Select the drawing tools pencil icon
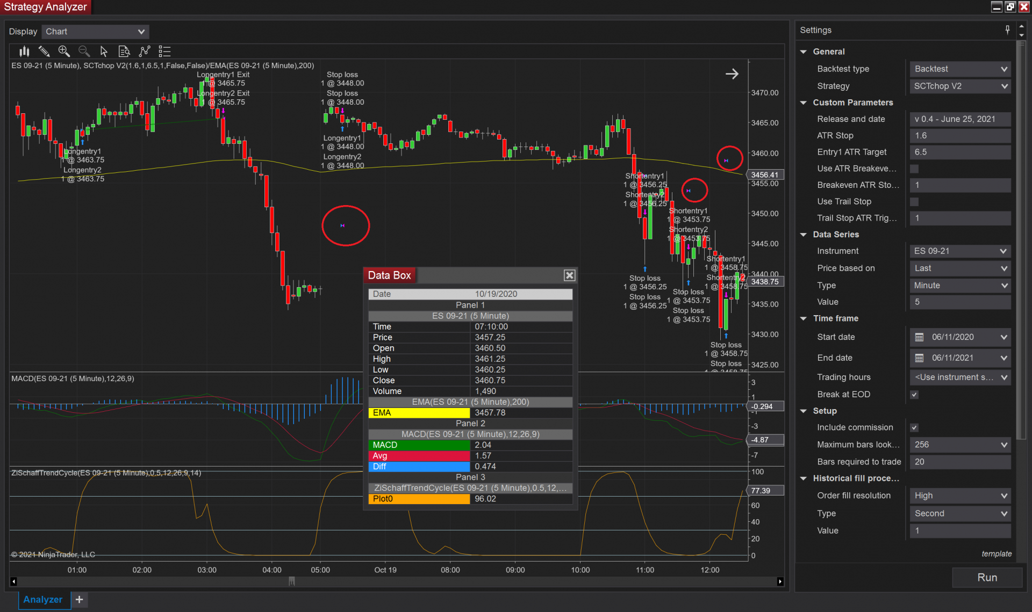The height and width of the screenshot is (612, 1032). tap(44, 52)
